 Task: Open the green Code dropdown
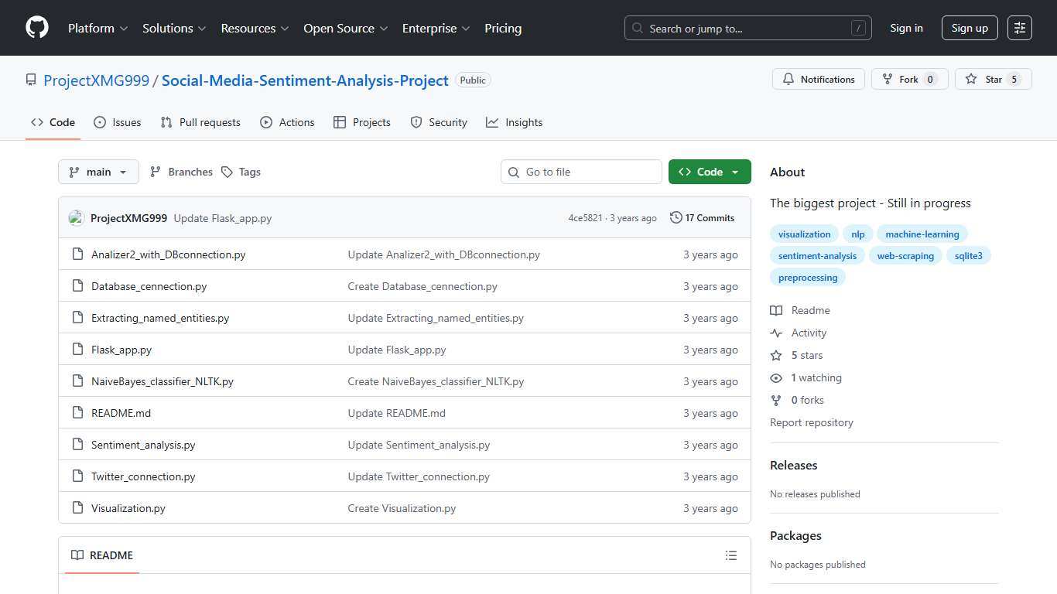point(709,172)
